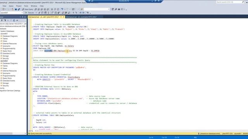Click the Refresh icon in Object Explorer
248x139 pixels.
[14, 20]
